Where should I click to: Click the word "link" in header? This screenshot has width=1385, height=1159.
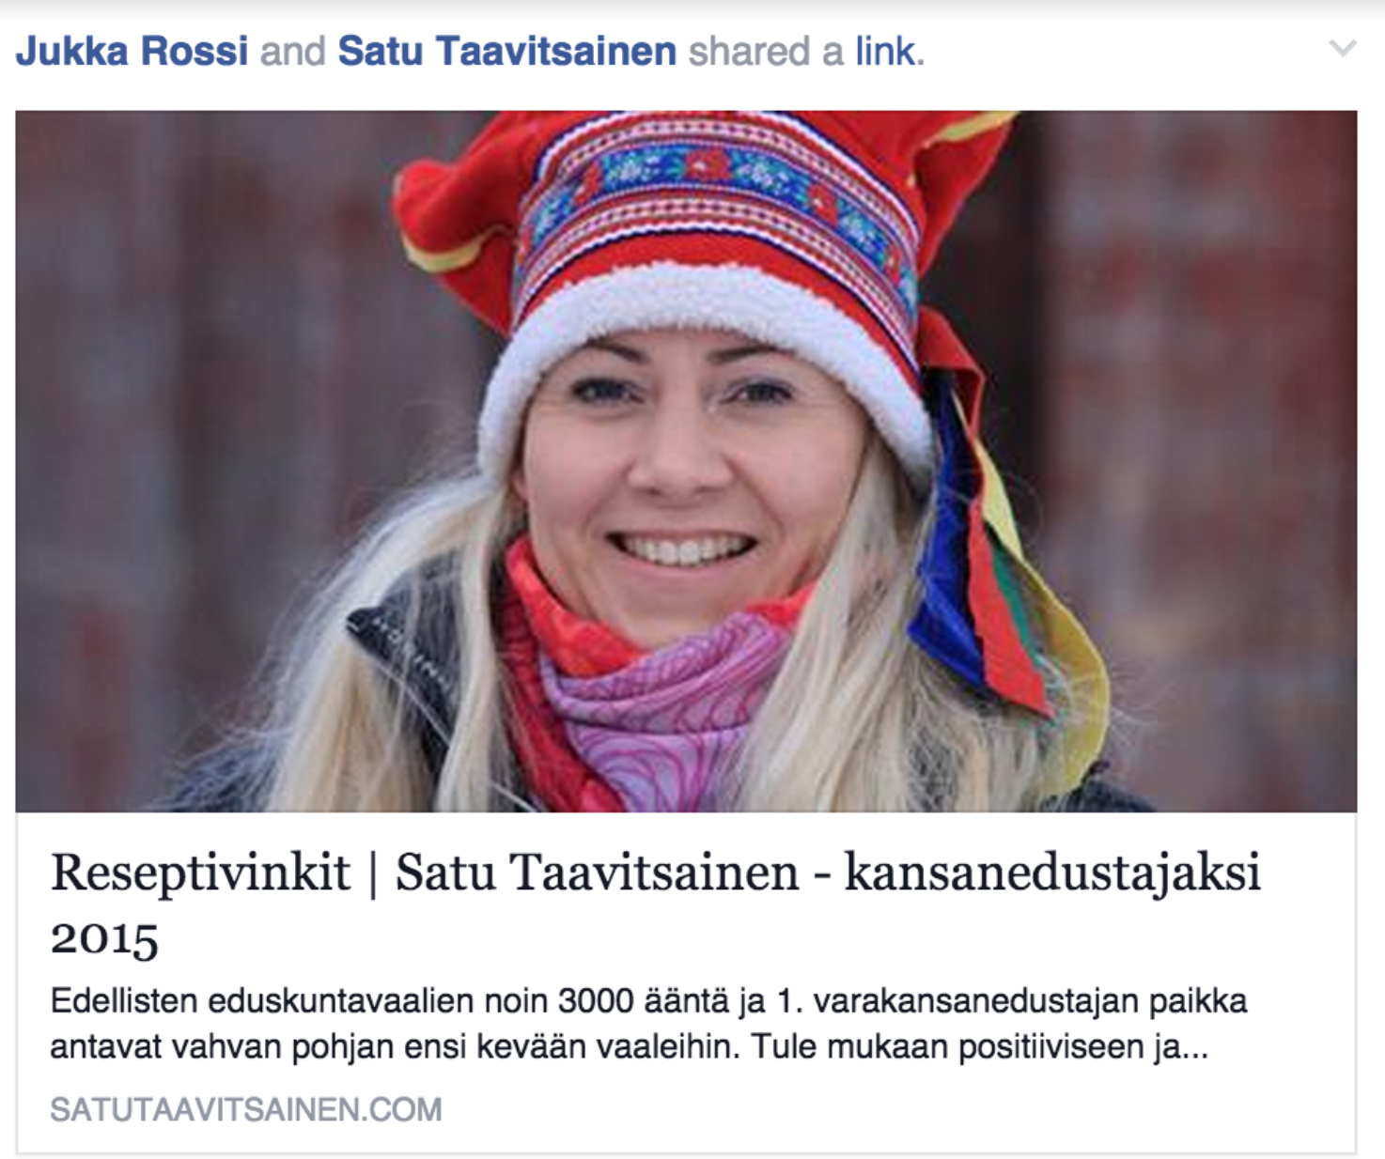pyautogui.click(x=886, y=51)
